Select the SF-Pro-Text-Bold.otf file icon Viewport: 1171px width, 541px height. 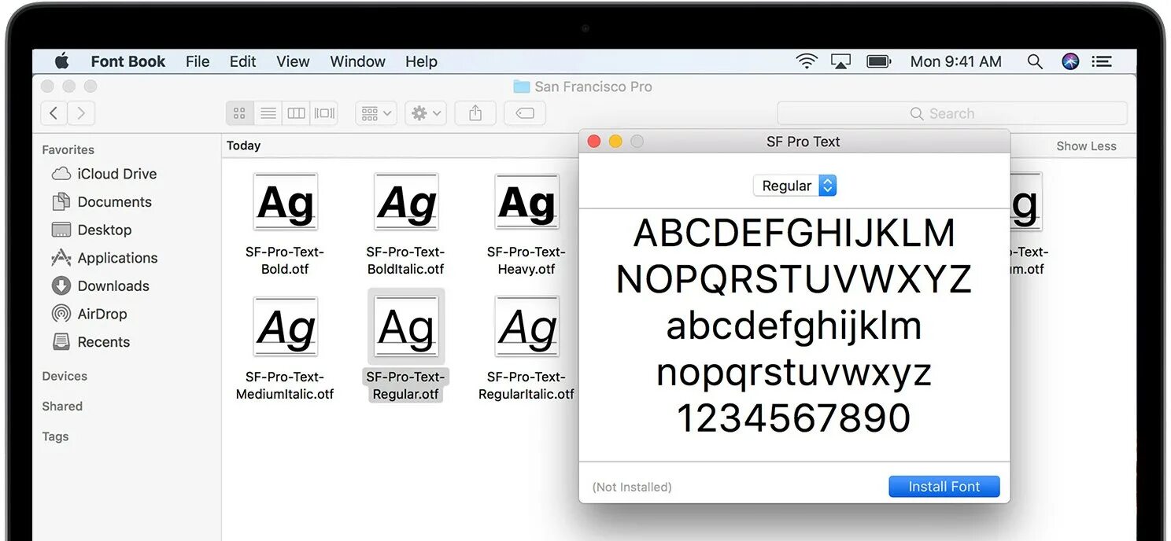coord(285,202)
